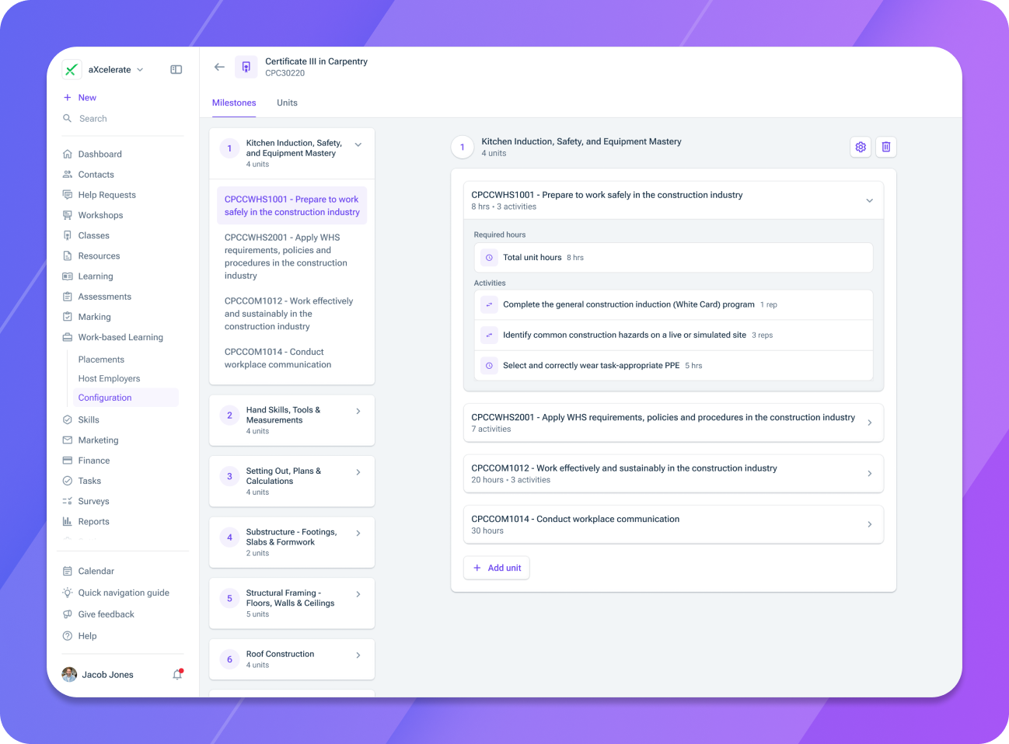1009x744 pixels.
Task: Click the Jacob Jones user name
Action: (107, 675)
